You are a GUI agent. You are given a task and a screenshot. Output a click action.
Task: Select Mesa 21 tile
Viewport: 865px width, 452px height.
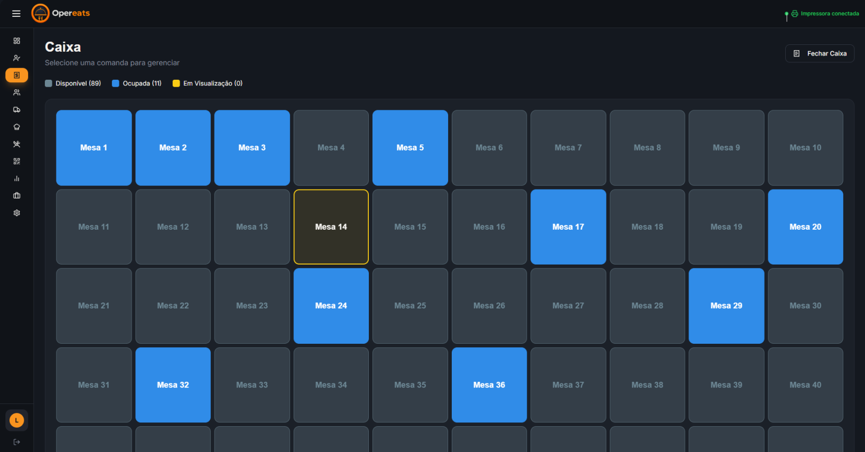pyautogui.click(x=94, y=306)
